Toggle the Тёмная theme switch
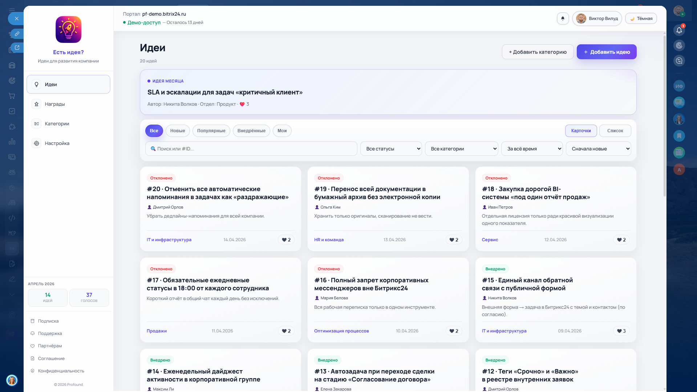 point(641,19)
